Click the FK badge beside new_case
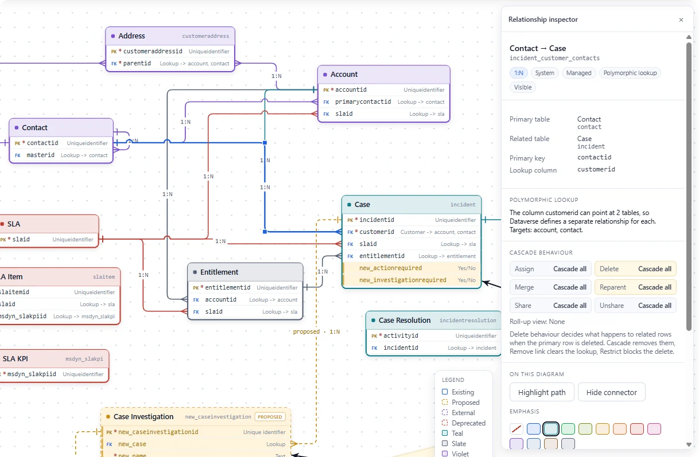Screen dimensions: 699x457 109,444
